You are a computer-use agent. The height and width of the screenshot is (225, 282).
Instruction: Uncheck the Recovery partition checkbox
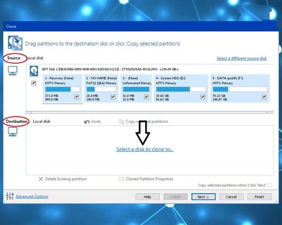pyautogui.click(x=77, y=97)
